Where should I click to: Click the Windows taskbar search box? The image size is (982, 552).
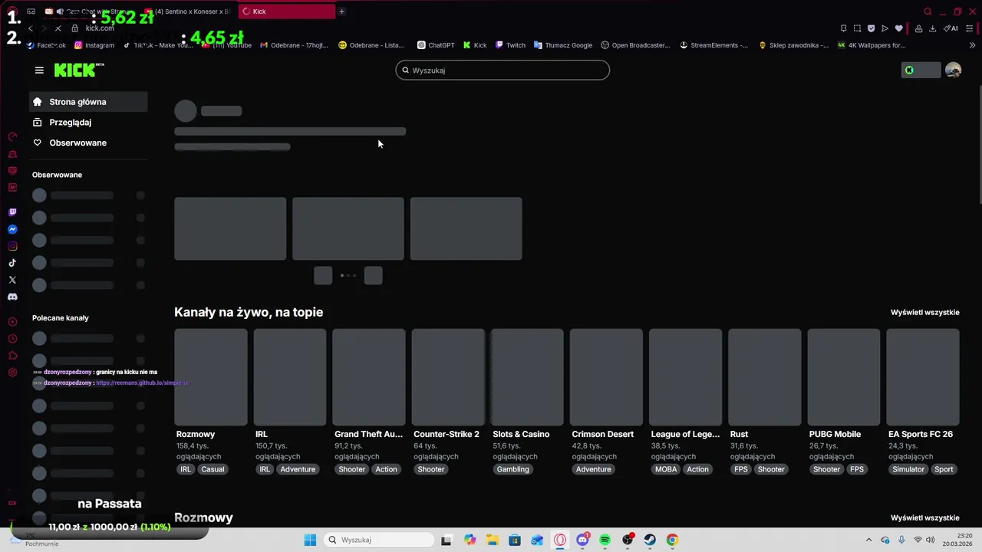pos(378,540)
